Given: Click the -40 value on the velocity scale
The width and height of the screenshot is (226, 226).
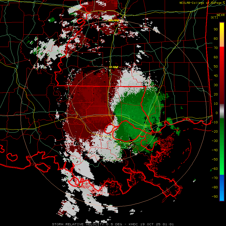Looking at the screenshot, I should [215, 150].
